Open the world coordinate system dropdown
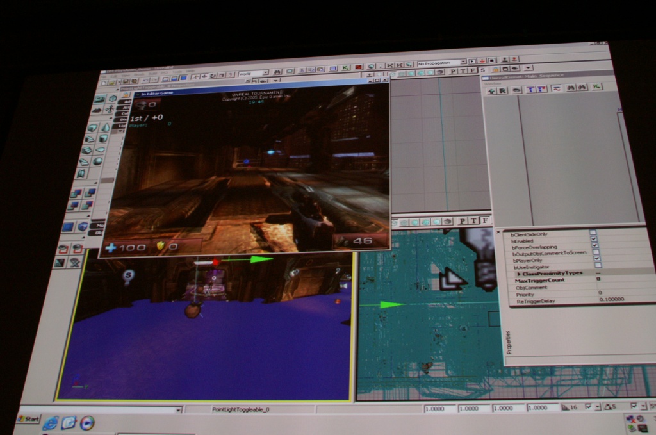Viewport: 656px width, 435px height. (253, 73)
